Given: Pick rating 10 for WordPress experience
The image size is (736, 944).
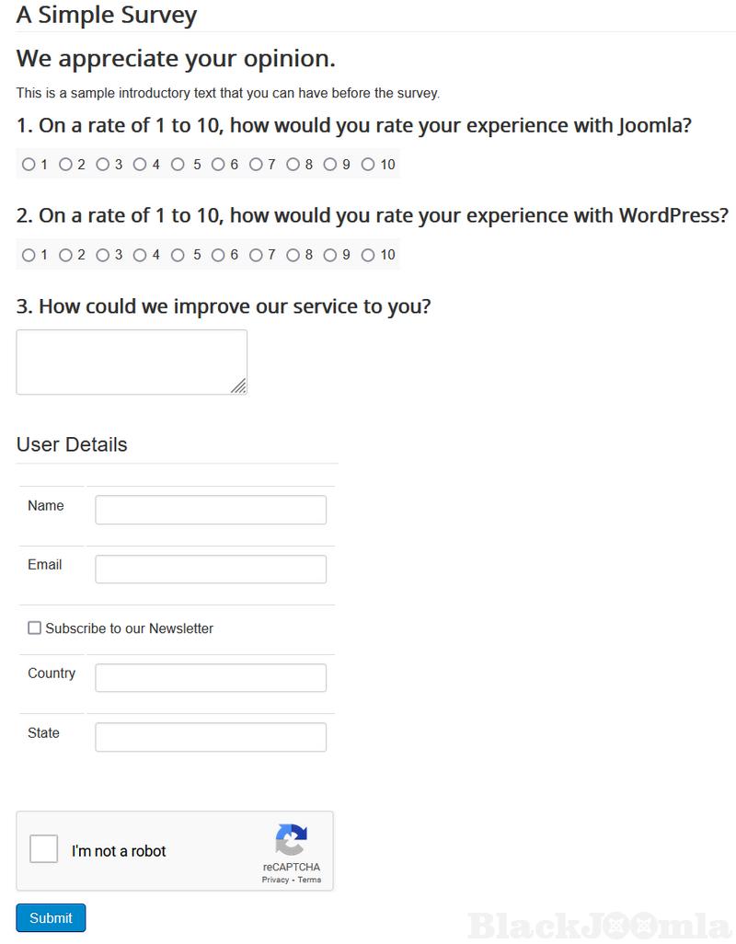Looking at the screenshot, I should pos(368,255).
